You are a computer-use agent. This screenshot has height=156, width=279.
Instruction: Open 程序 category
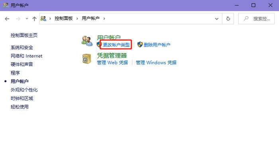15,73
